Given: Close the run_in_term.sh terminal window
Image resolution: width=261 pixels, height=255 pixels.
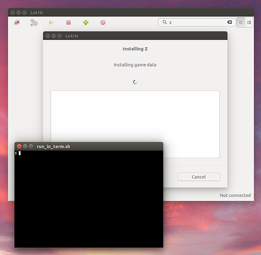Looking at the screenshot, I should tap(19, 146).
